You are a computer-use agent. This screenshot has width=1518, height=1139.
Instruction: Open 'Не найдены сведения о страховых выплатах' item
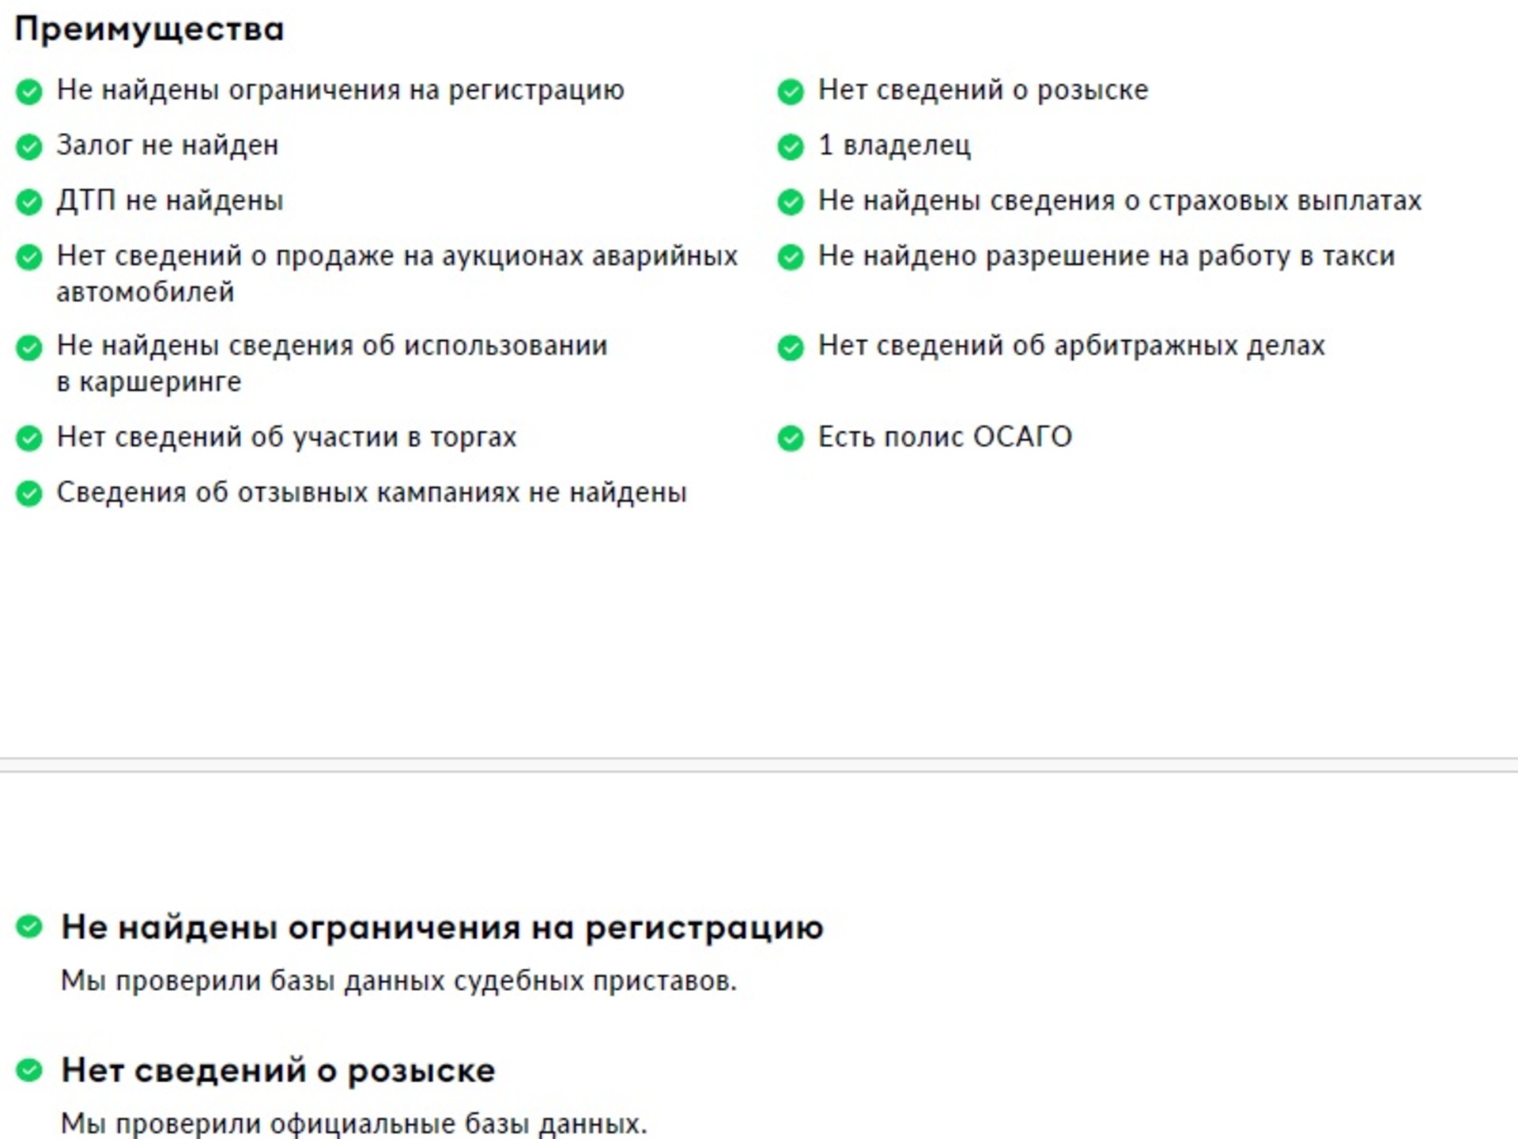pyautogui.click(x=1120, y=201)
